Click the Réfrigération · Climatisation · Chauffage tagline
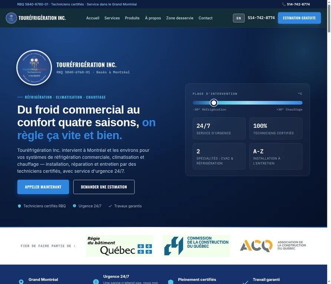This screenshot has width=331, height=284. [x=65, y=97]
